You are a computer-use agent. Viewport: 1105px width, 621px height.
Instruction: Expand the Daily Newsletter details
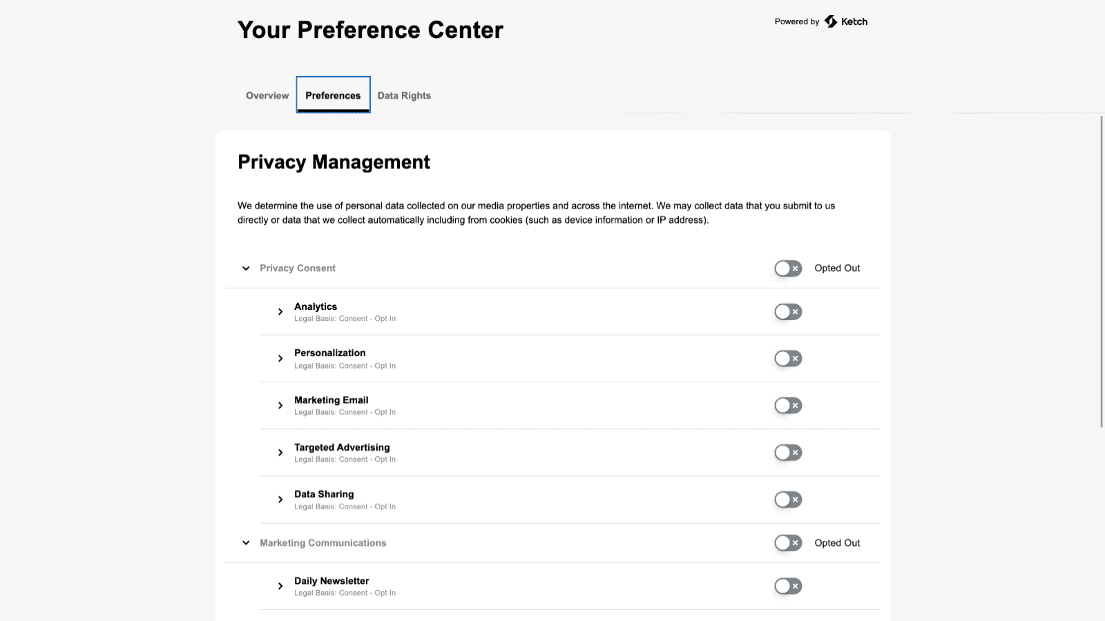click(x=280, y=586)
